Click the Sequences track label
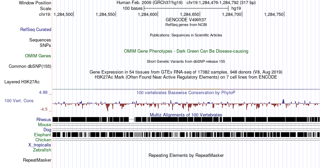Viewport: 320px width, 168px height. pos(40,40)
